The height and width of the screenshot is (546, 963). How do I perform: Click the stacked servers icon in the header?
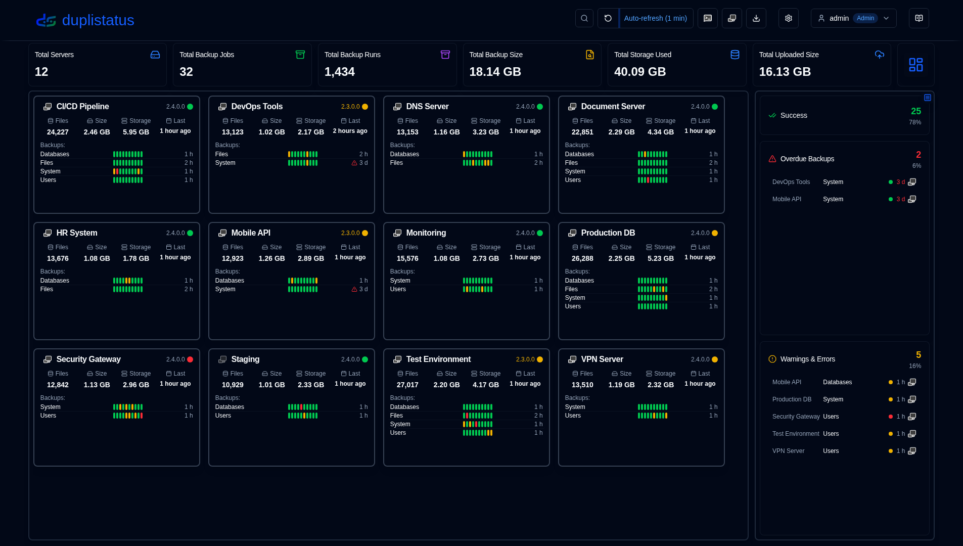point(731,18)
